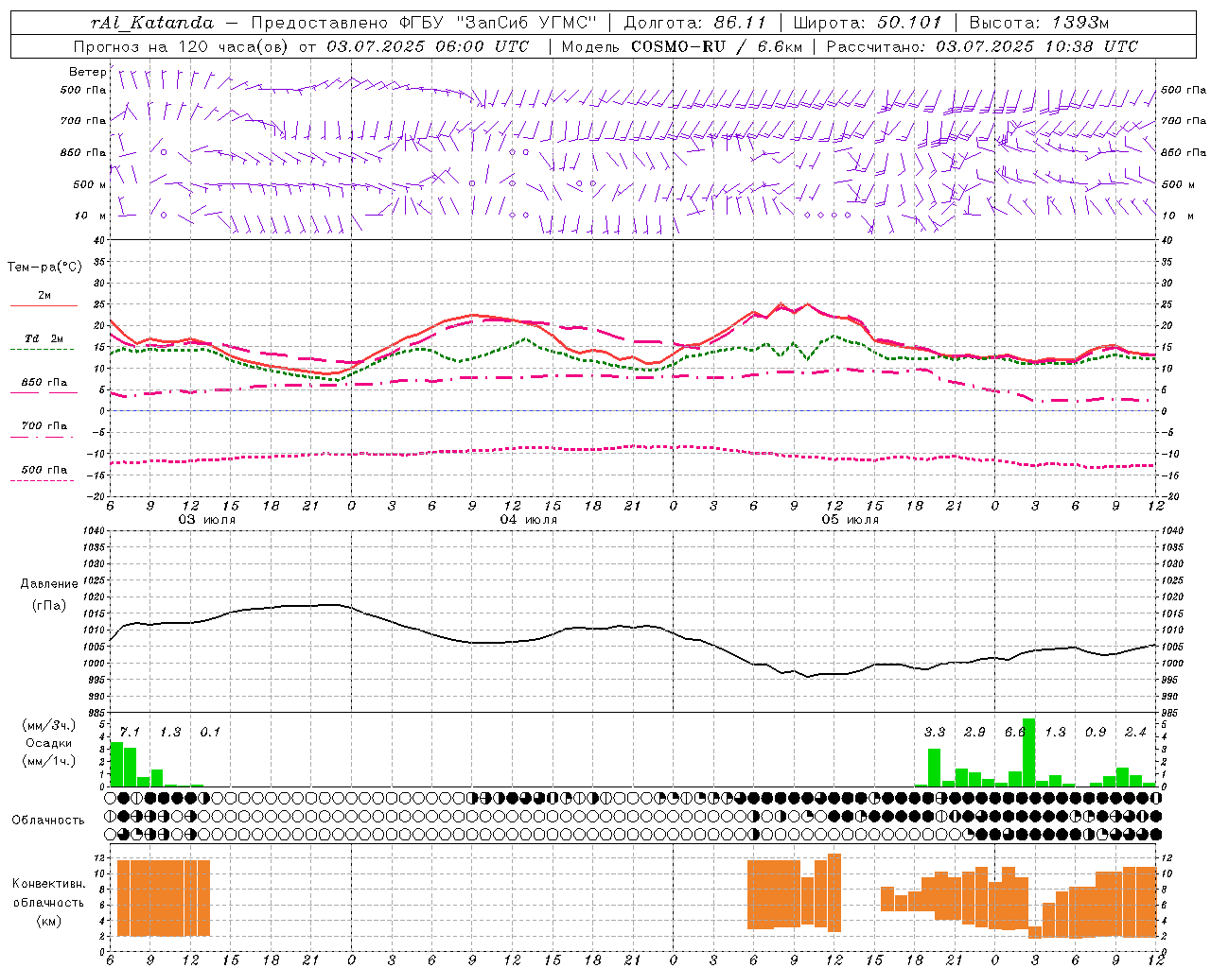Click the Облачность row label
The height and width of the screenshot is (968, 1211).
(48, 821)
